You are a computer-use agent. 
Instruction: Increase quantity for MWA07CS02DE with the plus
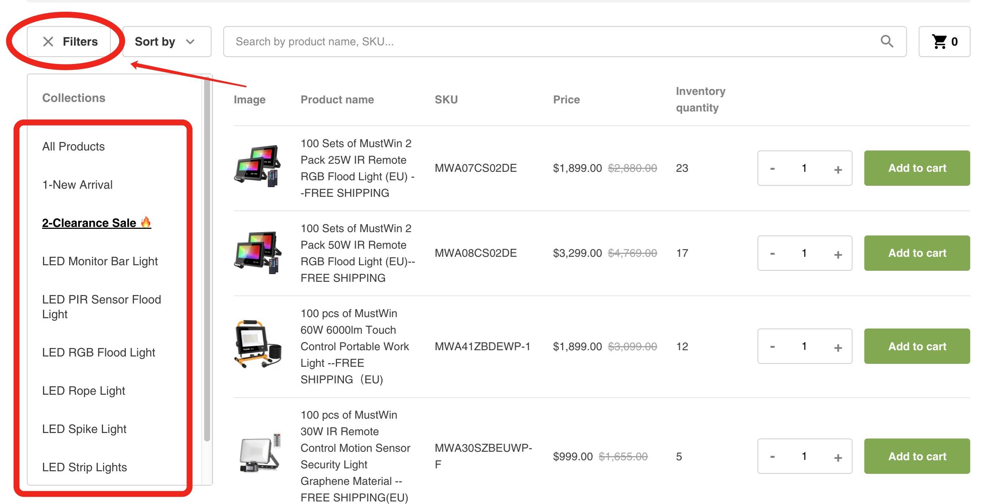coord(838,170)
